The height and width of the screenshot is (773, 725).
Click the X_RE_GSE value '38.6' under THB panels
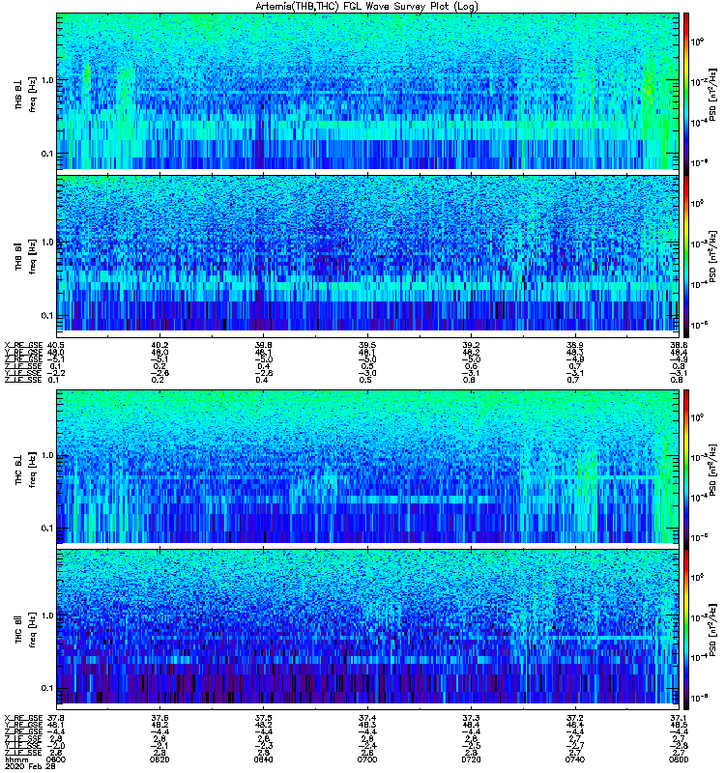coord(679,346)
